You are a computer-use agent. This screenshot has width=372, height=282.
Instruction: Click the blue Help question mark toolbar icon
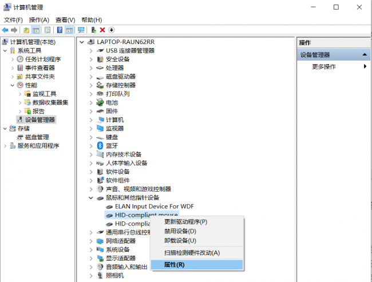tap(60, 30)
